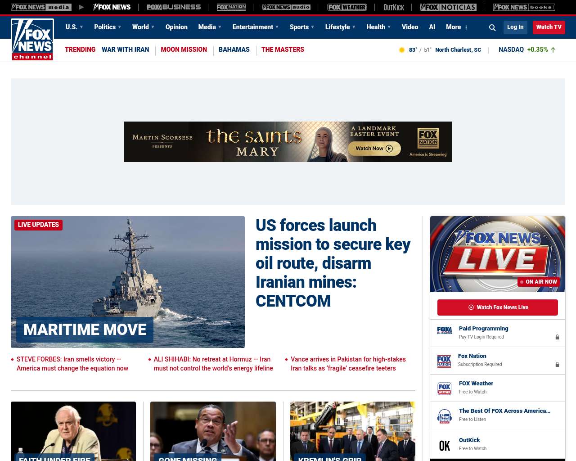Click the Fox News Channel home logo

pyautogui.click(x=32, y=40)
